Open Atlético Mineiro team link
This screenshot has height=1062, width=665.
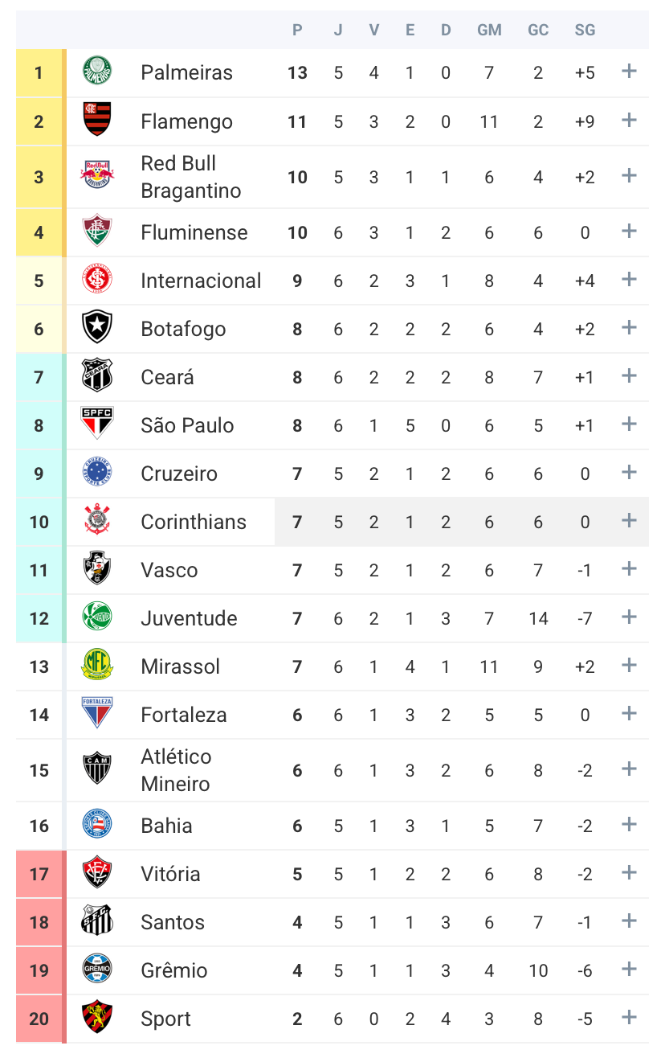(x=176, y=770)
